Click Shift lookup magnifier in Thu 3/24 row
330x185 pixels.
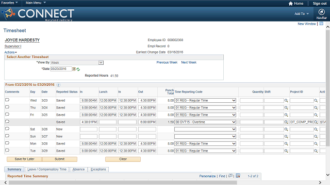pyautogui.click(x=286, y=108)
